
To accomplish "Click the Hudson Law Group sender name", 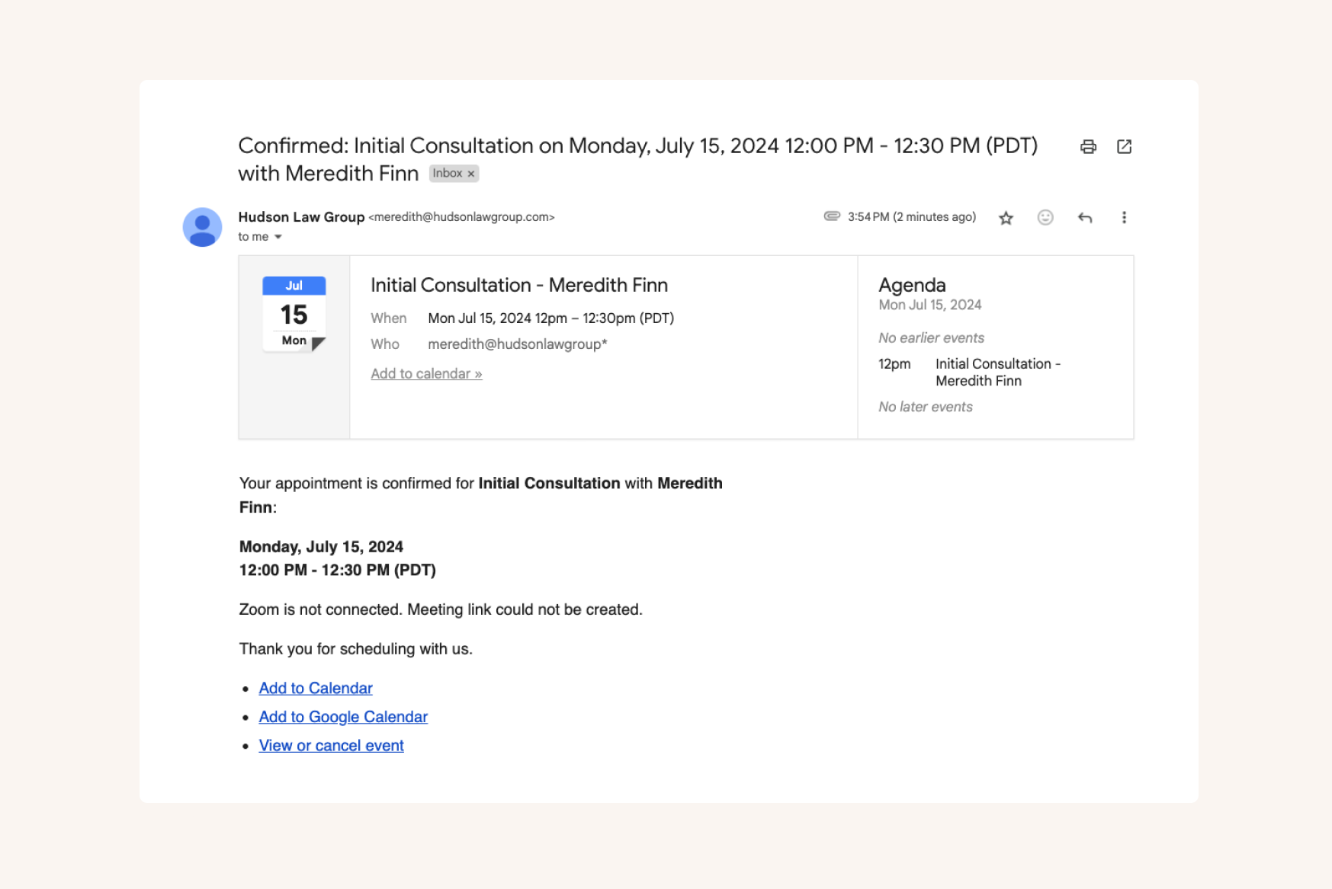I will [x=301, y=217].
